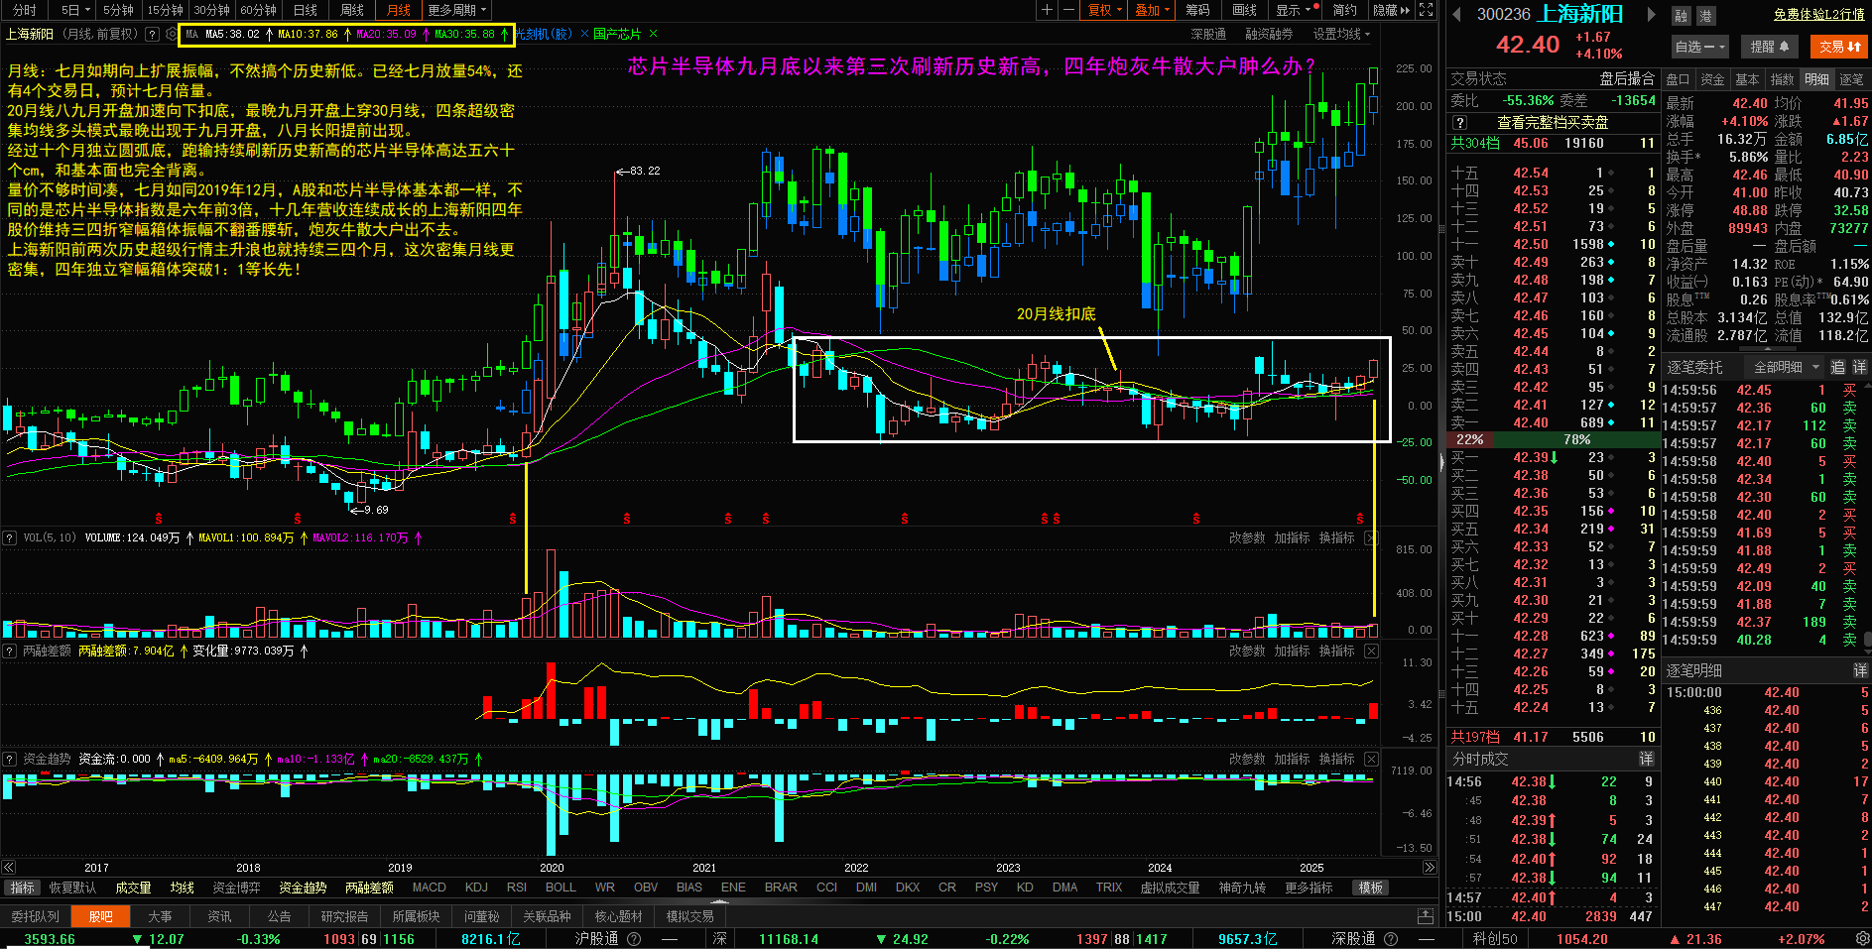Switch to the 盘口 panel tab
1872x949 pixels.
pos(1678,79)
